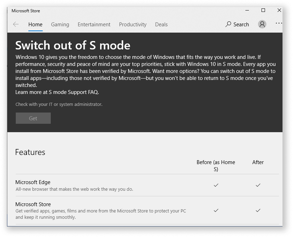Open the three-dot more options menu
Viewport: 293px width, 237px height.
pyautogui.click(x=279, y=23)
